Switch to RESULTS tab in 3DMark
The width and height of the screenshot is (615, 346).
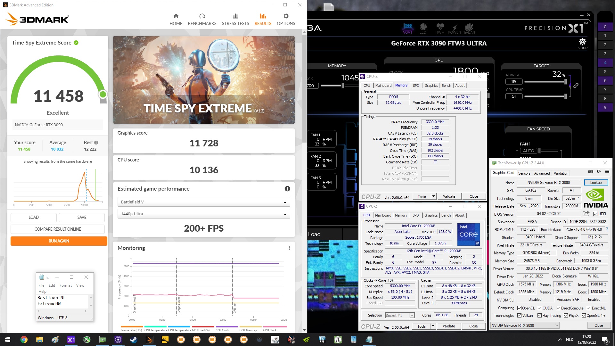pos(263,20)
